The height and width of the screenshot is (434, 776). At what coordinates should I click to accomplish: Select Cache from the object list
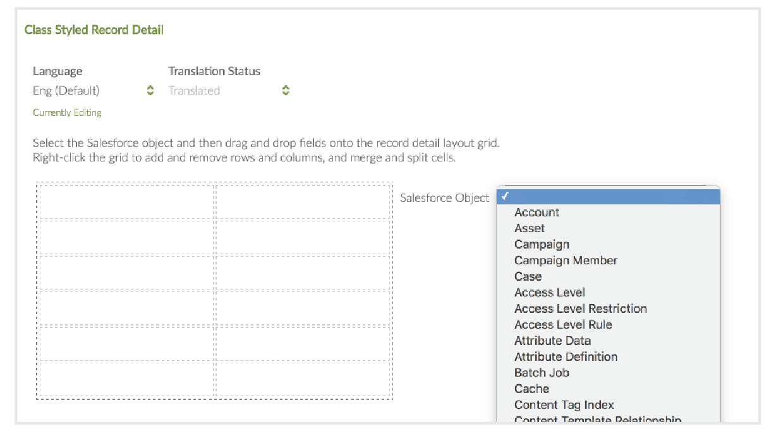[x=531, y=389]
